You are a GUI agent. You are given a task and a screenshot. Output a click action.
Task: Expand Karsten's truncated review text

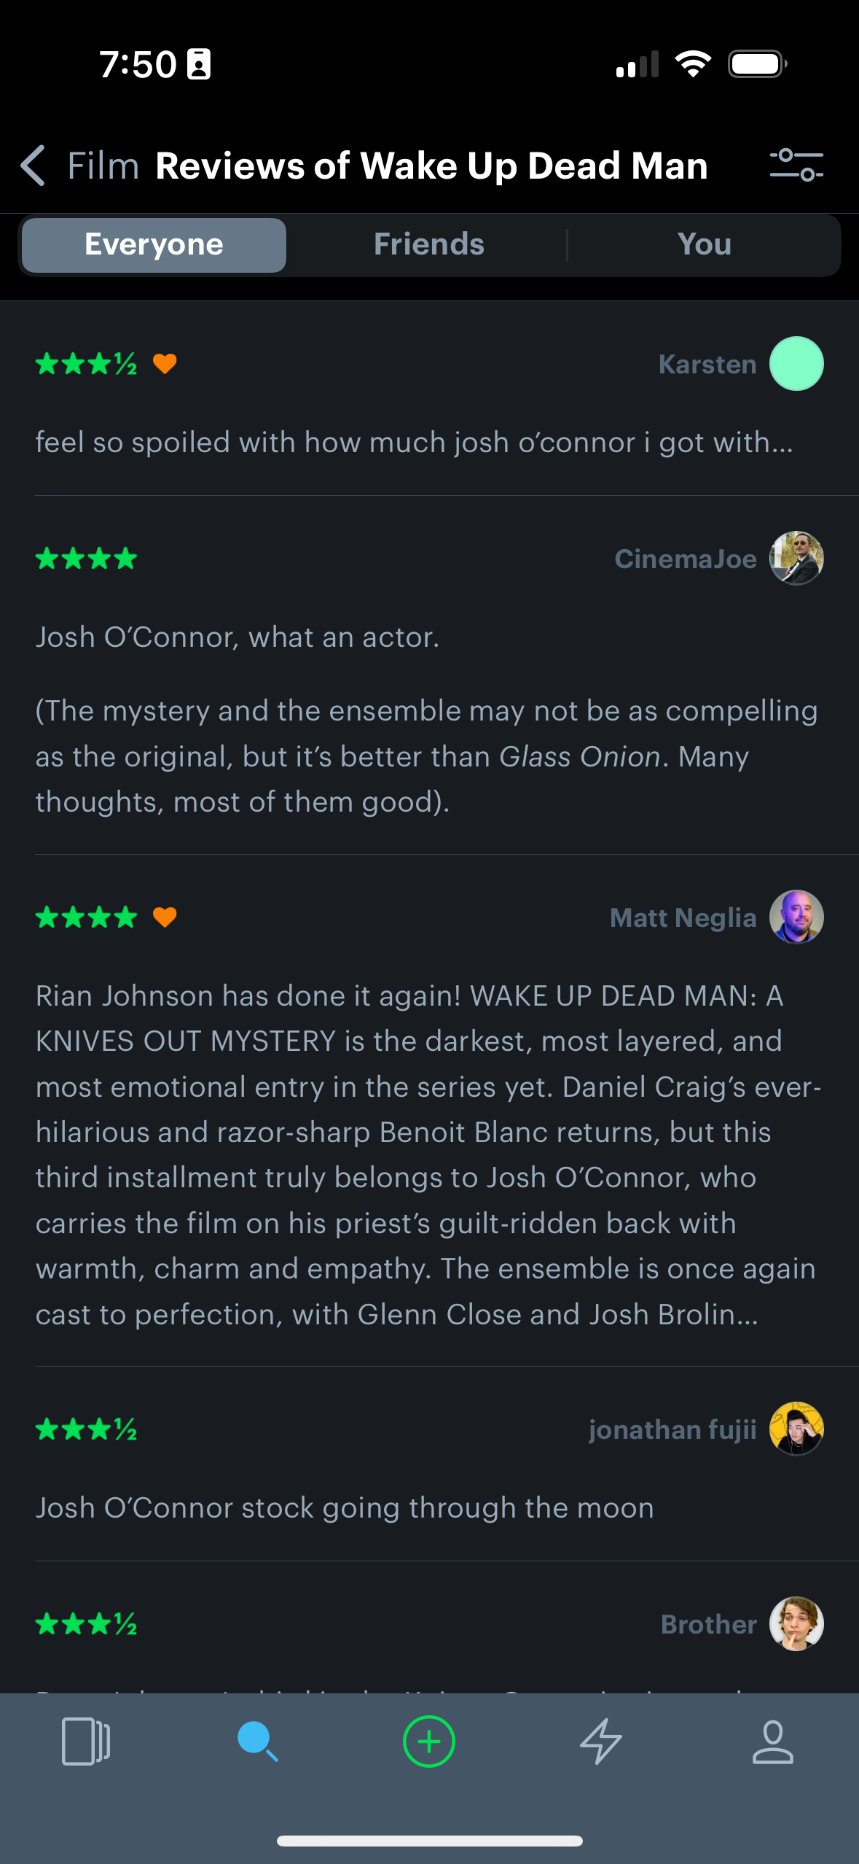coord(414,443)
